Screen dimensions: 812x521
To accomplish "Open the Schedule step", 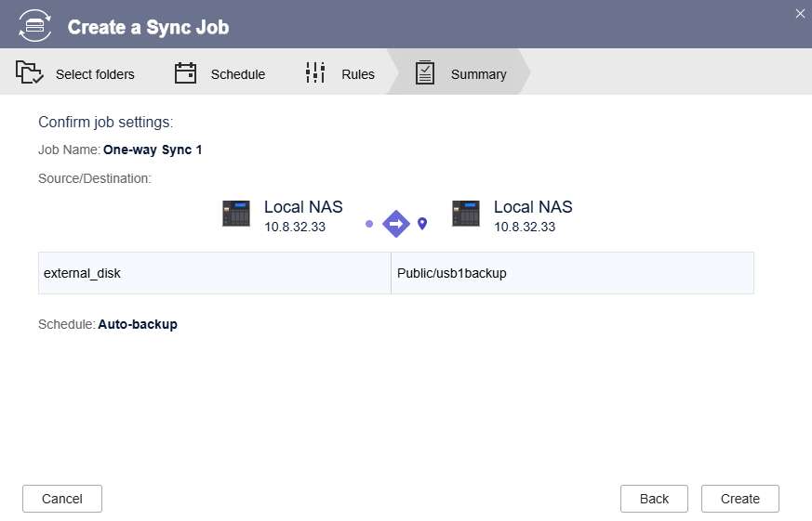I will (220, 72).
